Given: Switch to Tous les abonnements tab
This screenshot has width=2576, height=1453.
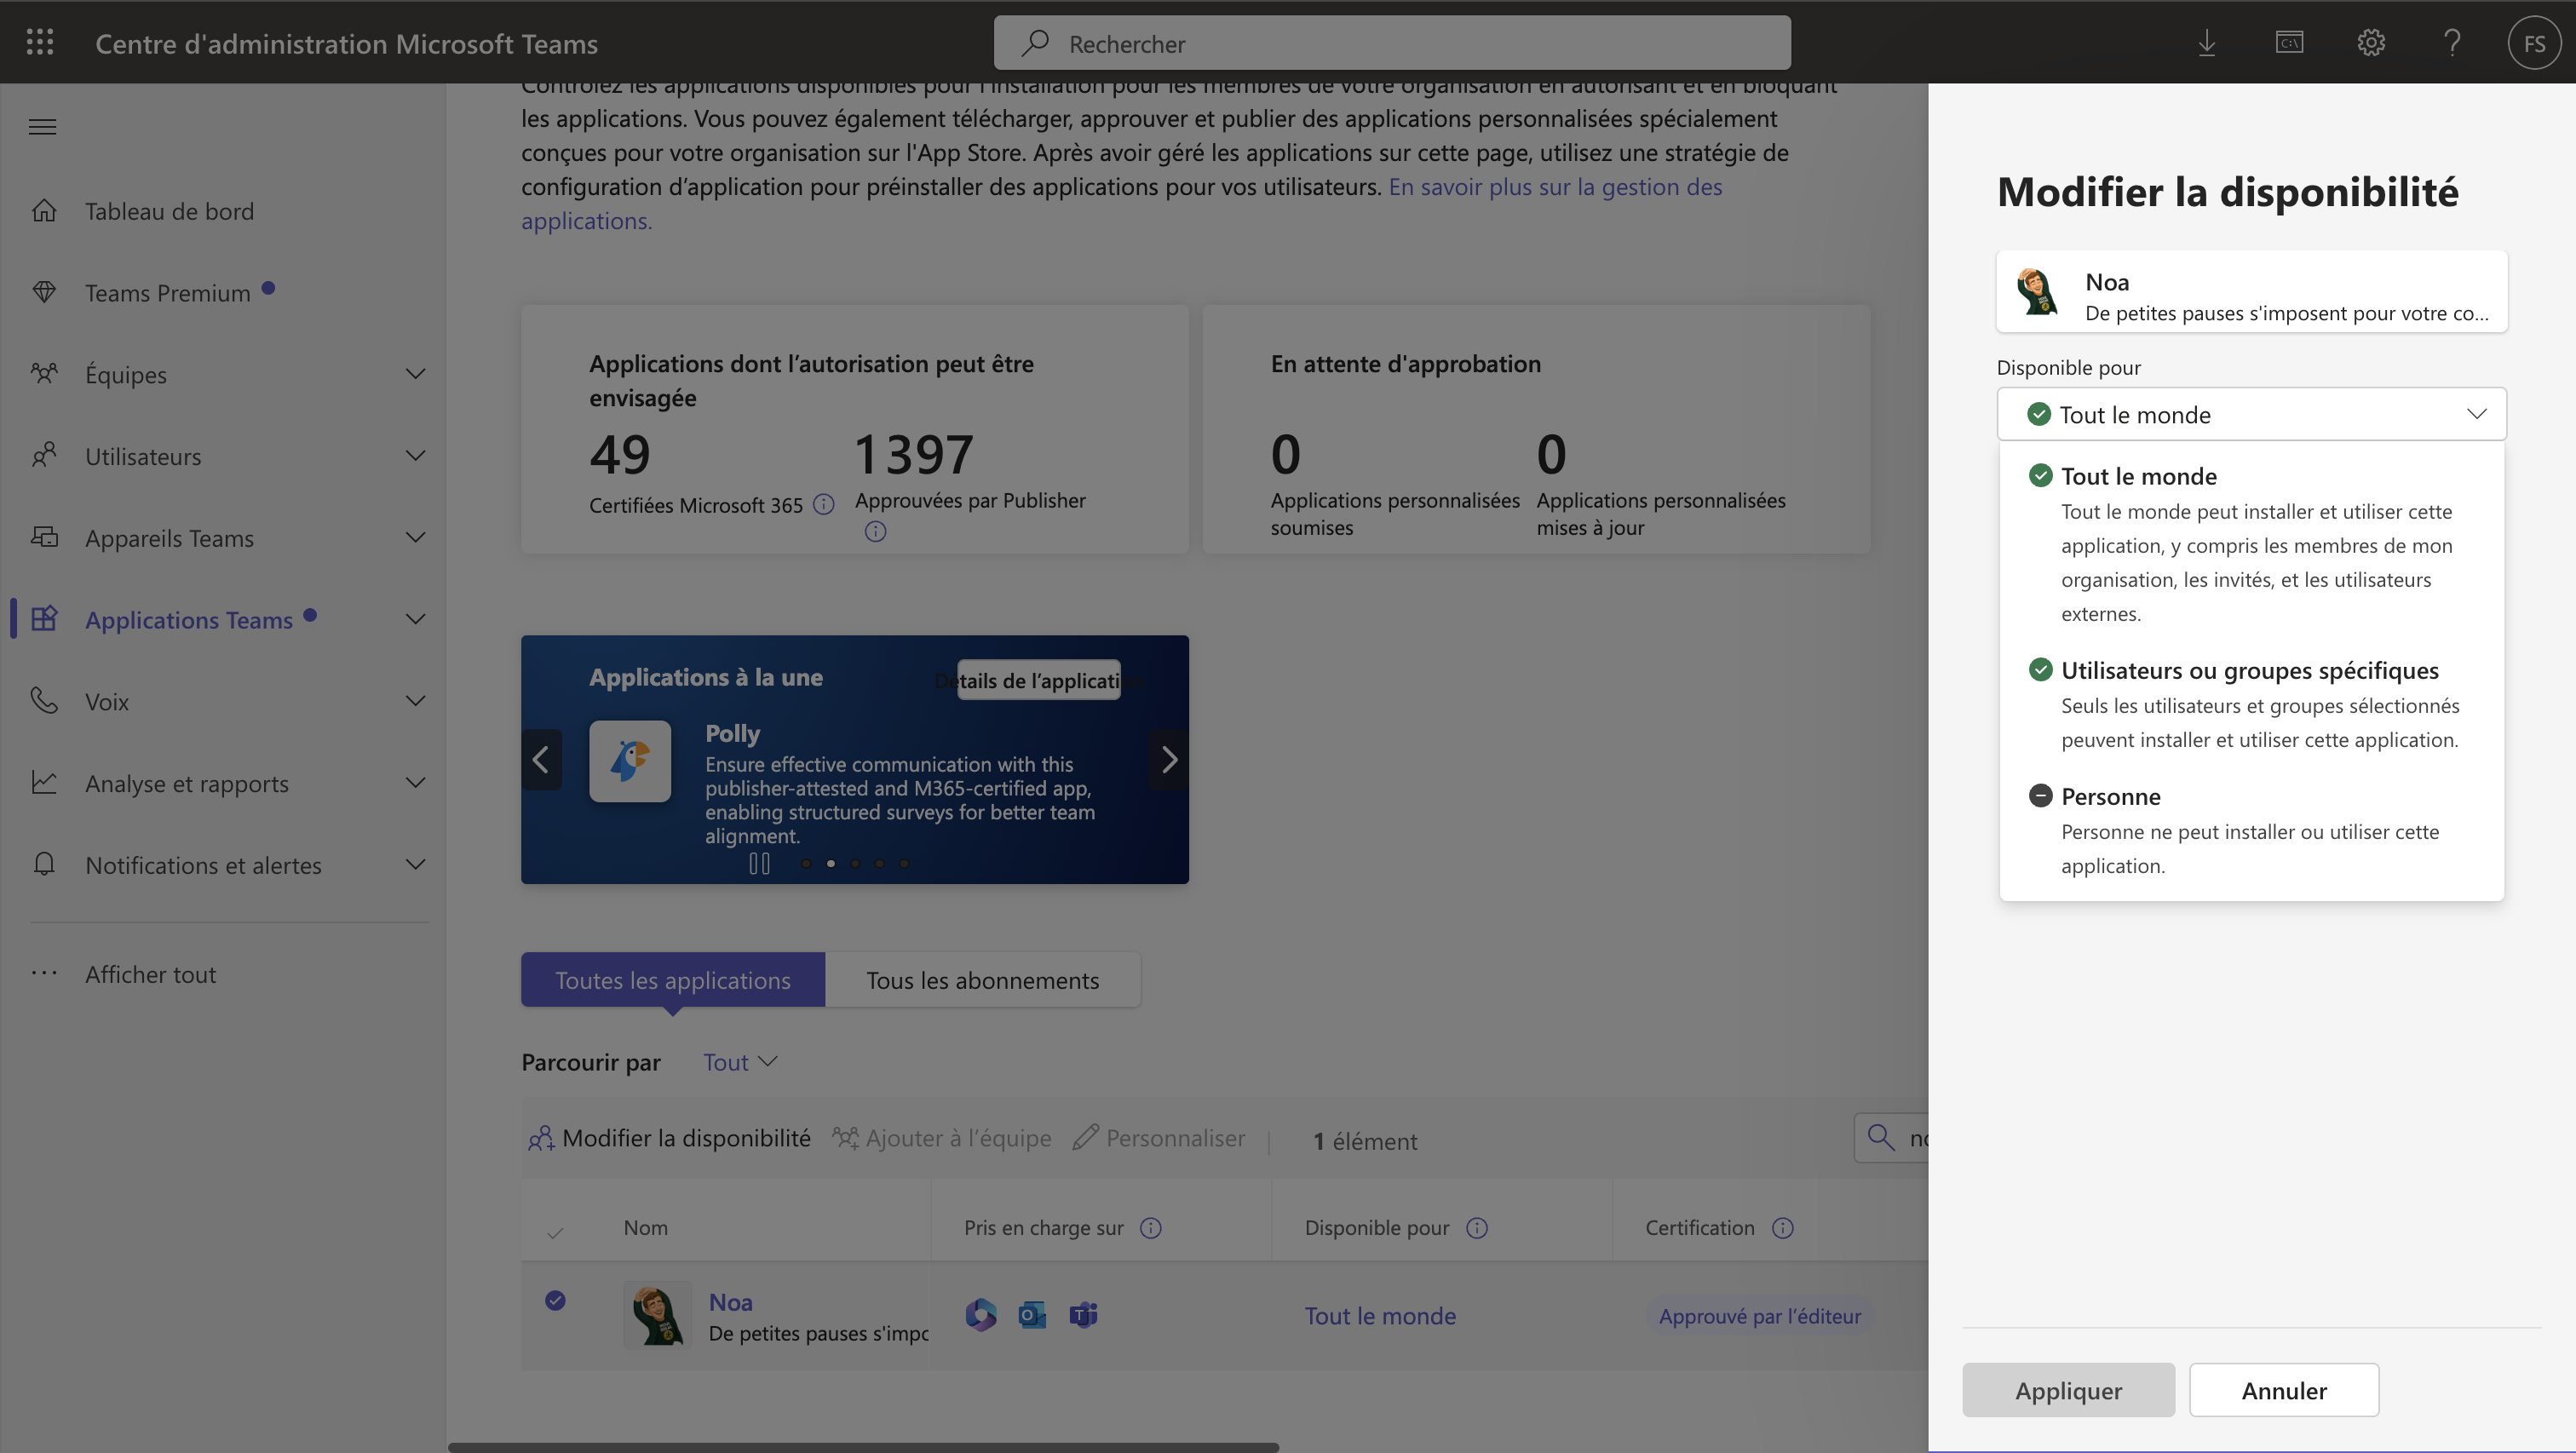Looking at the screenshot, I should [982, 980].
